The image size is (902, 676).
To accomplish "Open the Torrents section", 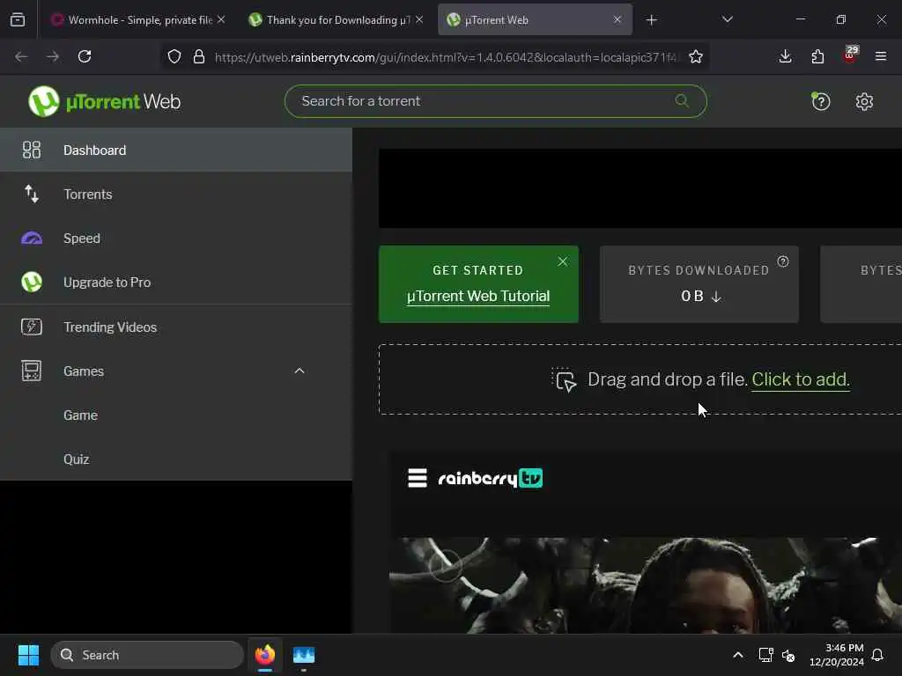I will click(x=175, y=195).
